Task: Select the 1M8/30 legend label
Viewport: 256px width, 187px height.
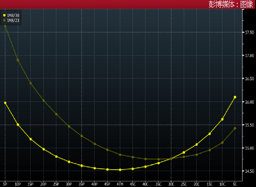Action: [x=13, y=15]
